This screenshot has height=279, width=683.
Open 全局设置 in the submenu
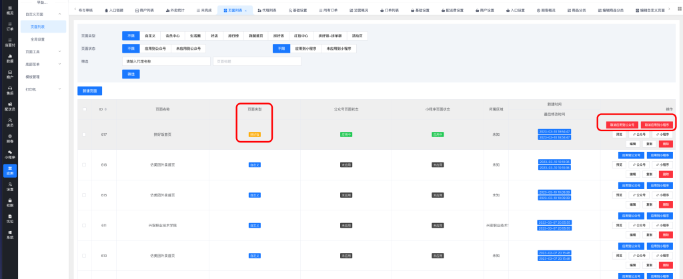point(38,39)
